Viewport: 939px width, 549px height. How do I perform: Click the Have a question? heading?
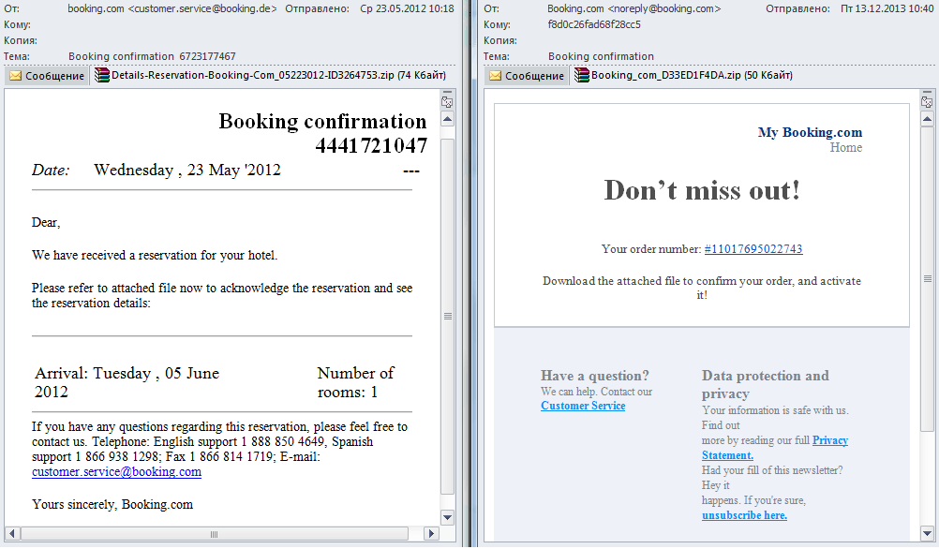[x=595, y=376]
